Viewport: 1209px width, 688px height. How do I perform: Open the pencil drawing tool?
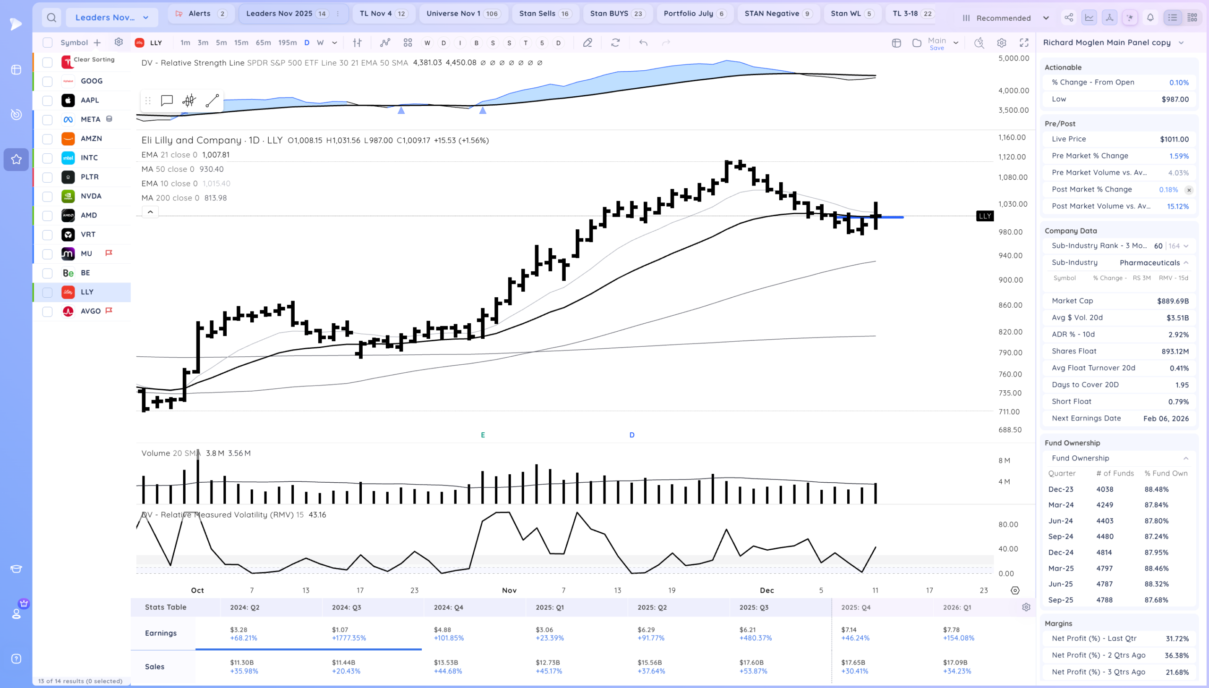587,43
